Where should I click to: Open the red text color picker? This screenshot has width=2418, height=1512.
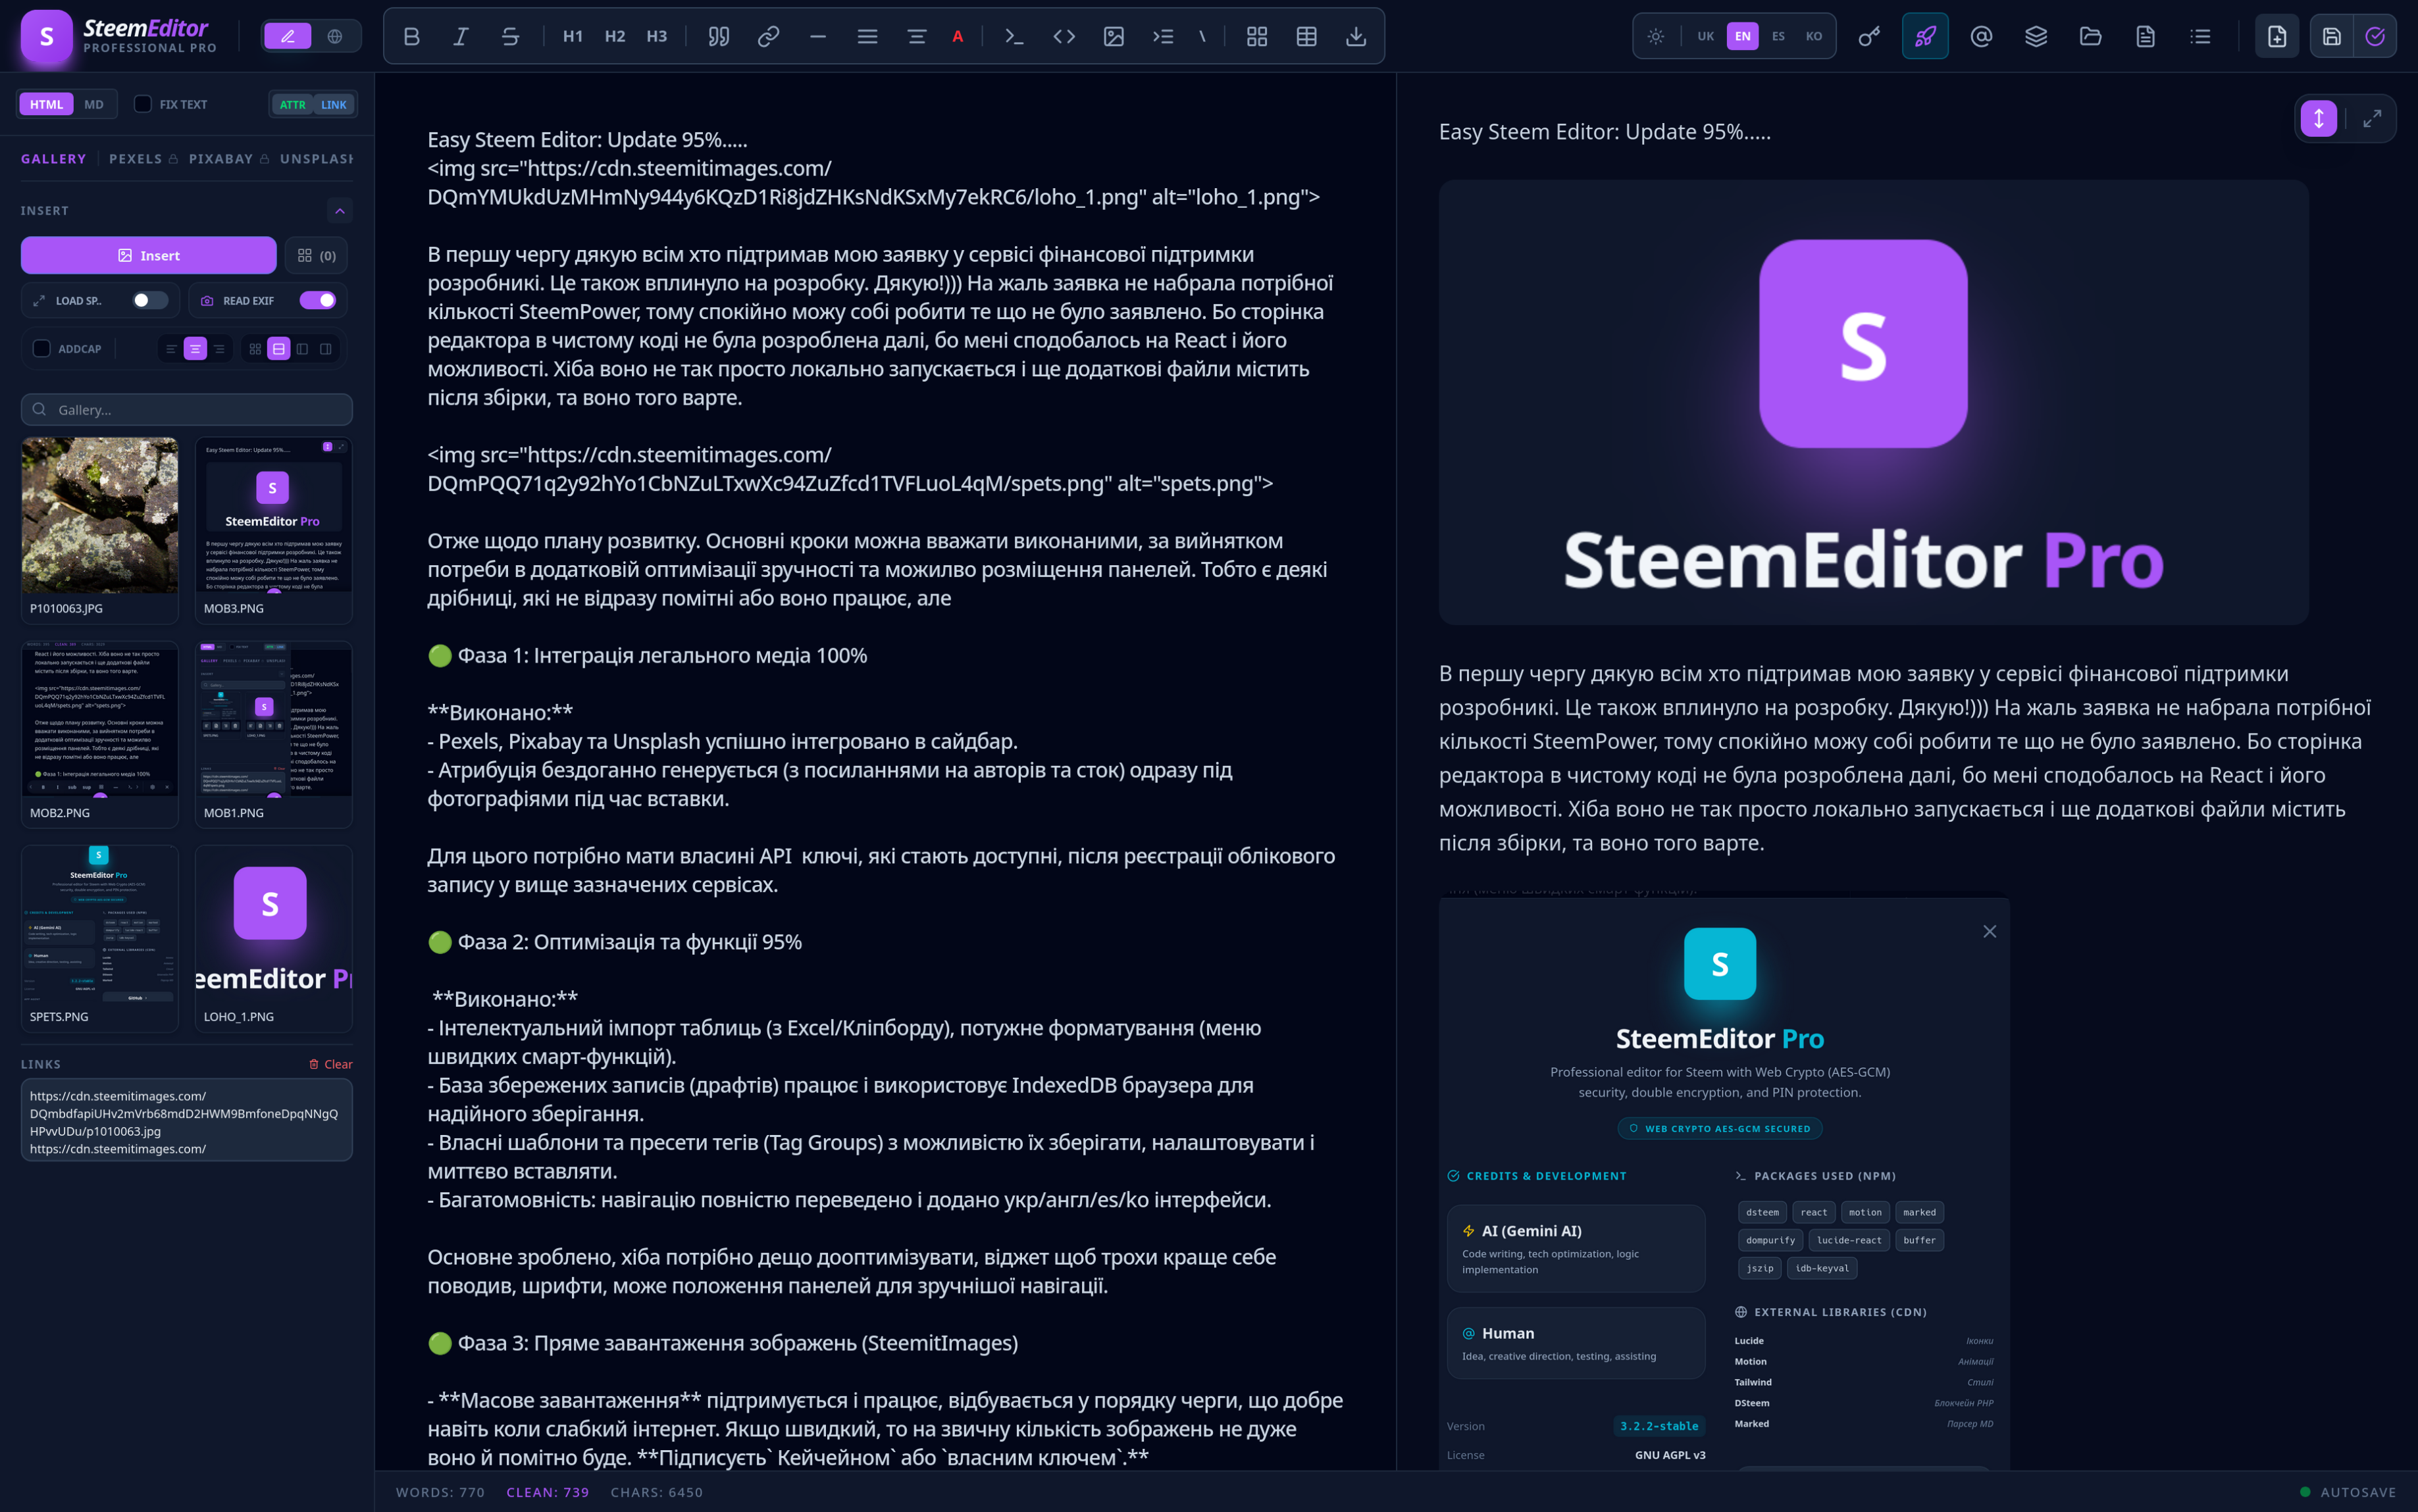(x=957, y=37)
